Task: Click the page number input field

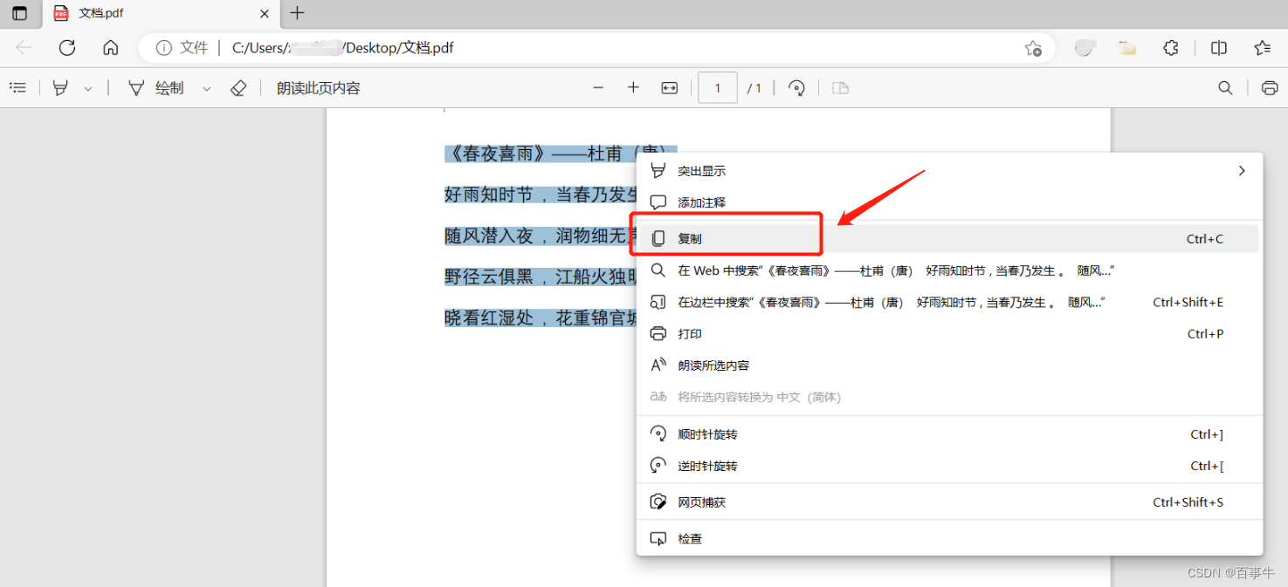Action: tap(718, 88)
